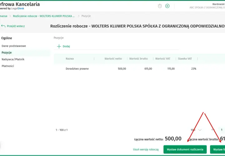Click the plus icon next to Dodaj
225x156 pixels.
(59, 46)
